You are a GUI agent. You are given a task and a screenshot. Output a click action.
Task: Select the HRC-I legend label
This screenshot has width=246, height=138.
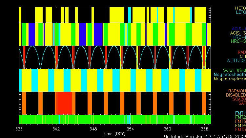[x=239, y=37]
